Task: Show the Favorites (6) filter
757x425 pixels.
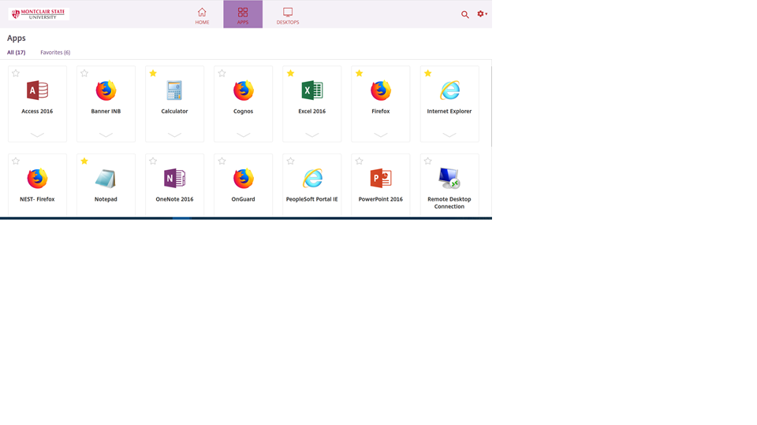Action: [x=55, y=53]
